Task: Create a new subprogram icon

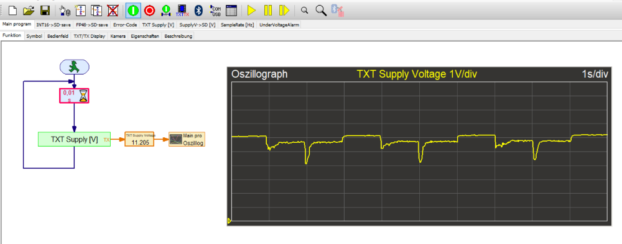Action: pos(80,11)
